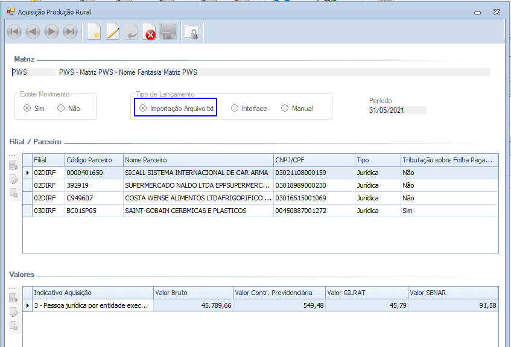
Task: Click the padlock icon in the toolbar
Action: click(191, 32)
